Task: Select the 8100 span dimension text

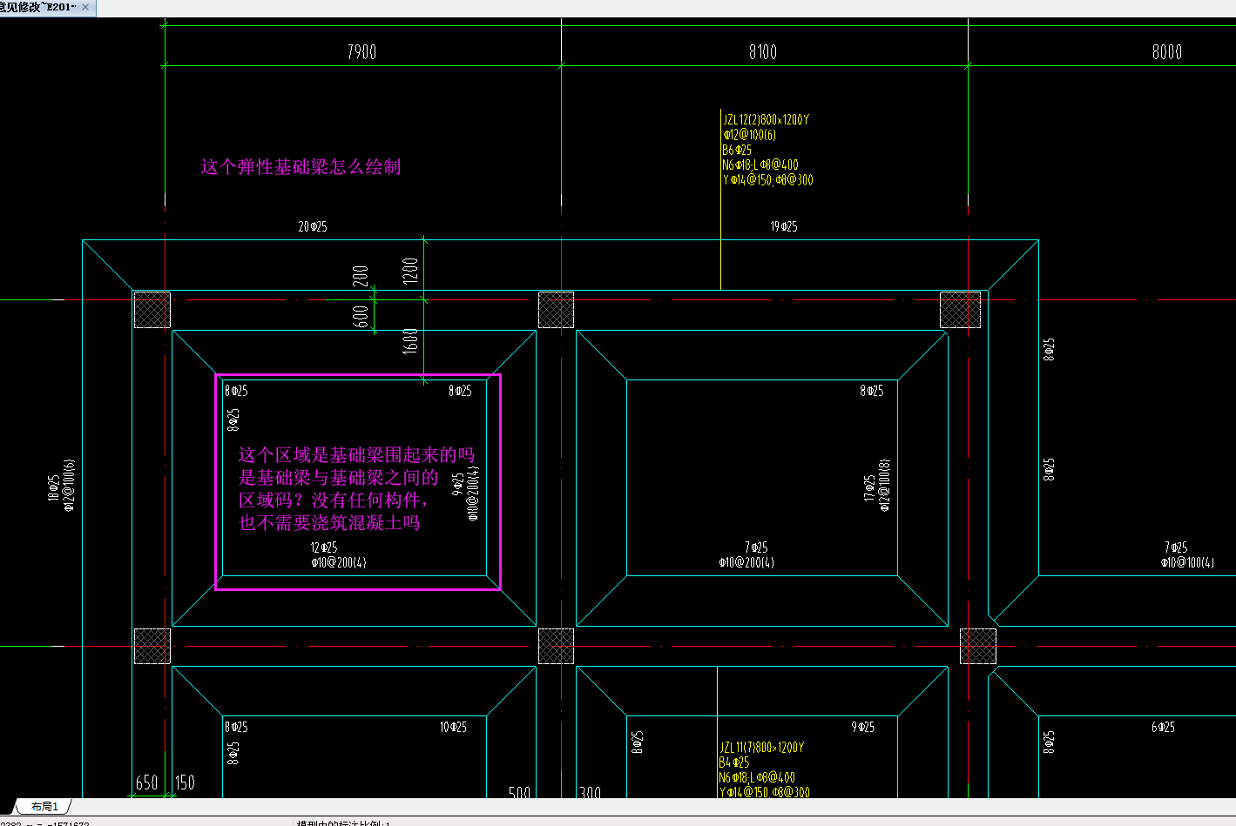Action: click(x=763, y=52)
